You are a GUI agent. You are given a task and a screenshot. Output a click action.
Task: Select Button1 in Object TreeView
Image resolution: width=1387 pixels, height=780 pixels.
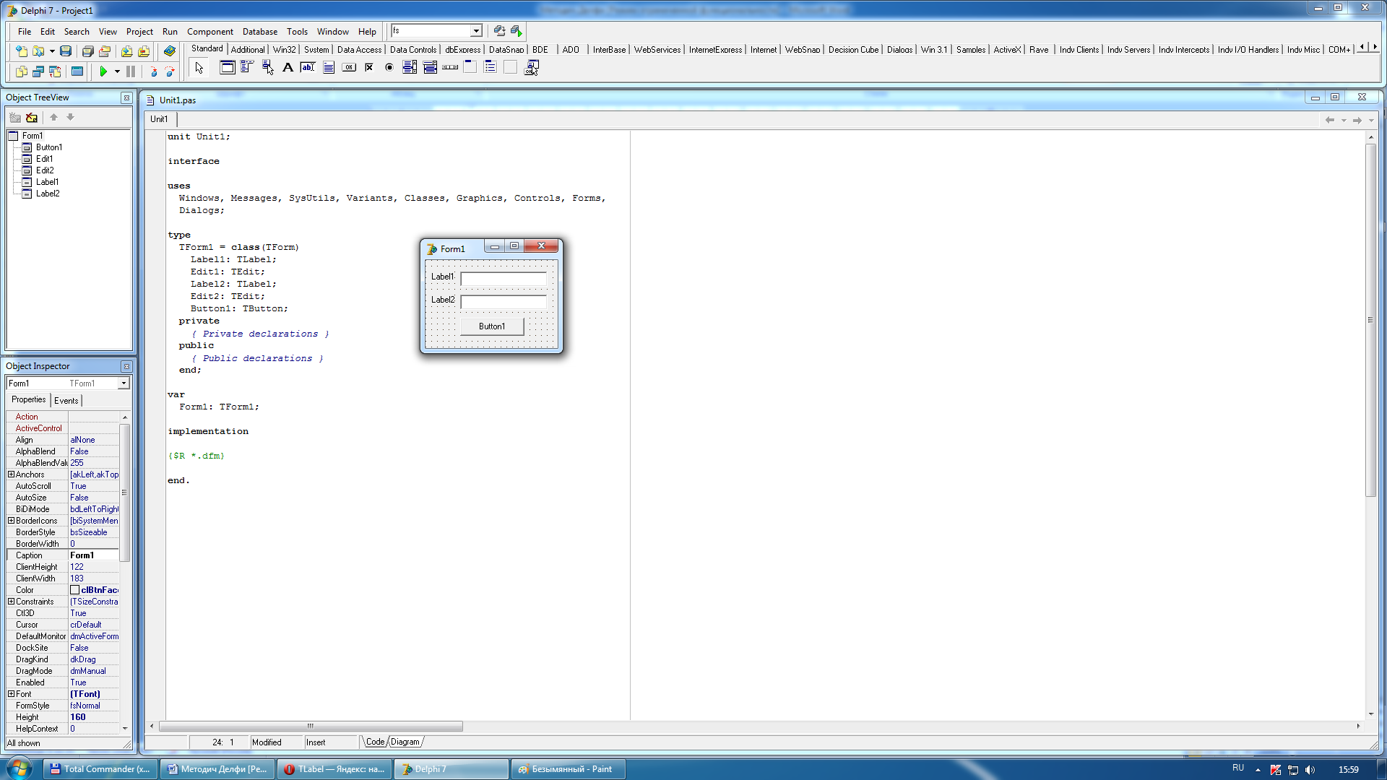tap(48, 147)
